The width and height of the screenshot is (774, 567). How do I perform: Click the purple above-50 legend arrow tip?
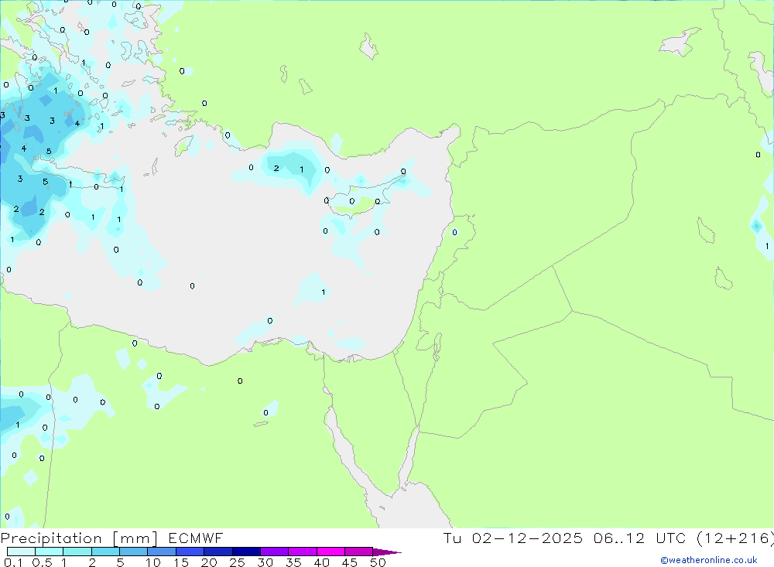[x=387, y=552]
